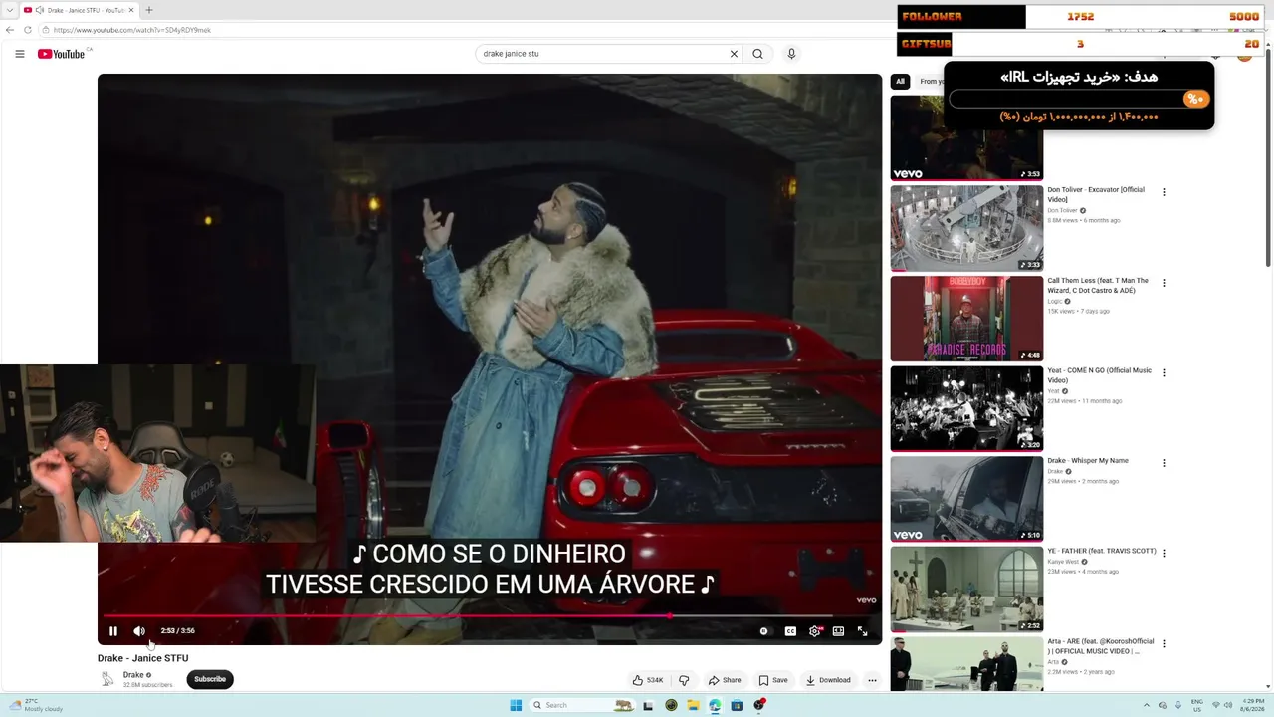Focus the YouTube search field
Screen dimensions: 1274x717
click(602, 54)
